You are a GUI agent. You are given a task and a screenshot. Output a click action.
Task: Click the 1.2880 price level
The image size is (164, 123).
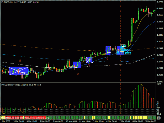point(160,55)
